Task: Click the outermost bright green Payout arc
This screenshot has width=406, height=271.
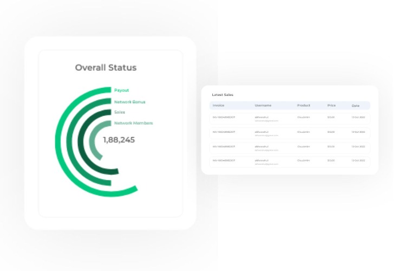Action: pyautogui.click(x=58, y=141)
